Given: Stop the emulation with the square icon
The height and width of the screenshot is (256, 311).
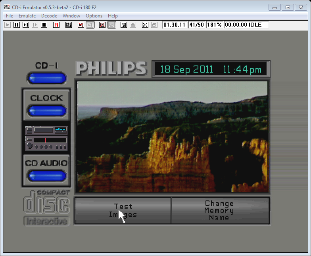Looking at the screenshot, I should pos(44,25).
